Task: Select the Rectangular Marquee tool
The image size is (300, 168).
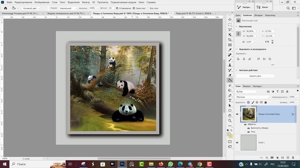Action: tap(230, 25)
